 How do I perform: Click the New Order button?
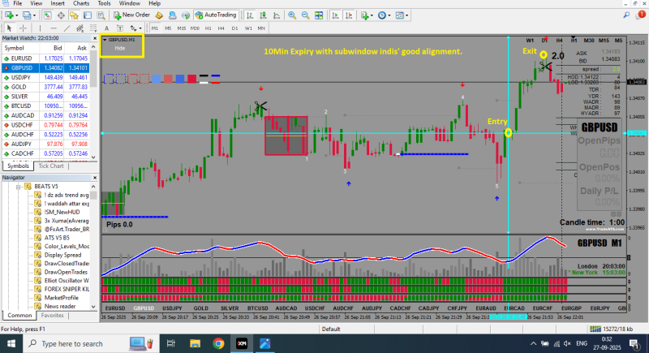click(x=131, y=15)
